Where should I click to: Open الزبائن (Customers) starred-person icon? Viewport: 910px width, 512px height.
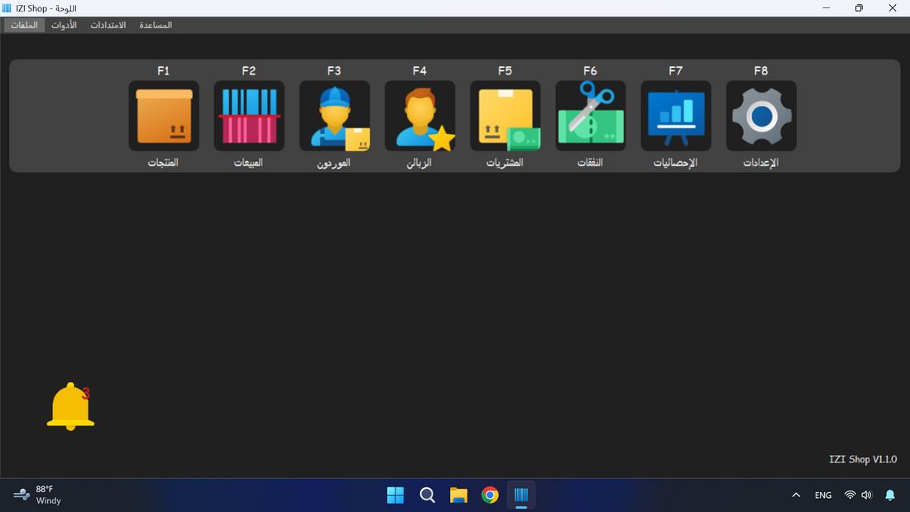coord(419,115)
